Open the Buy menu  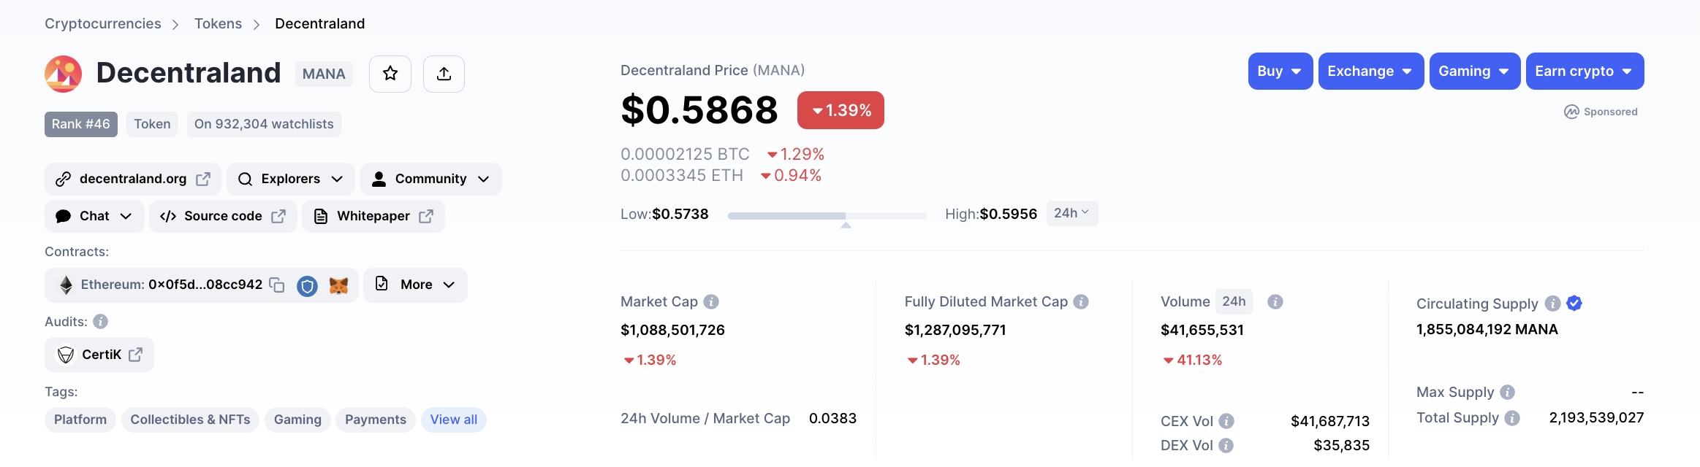(1280, 72)
